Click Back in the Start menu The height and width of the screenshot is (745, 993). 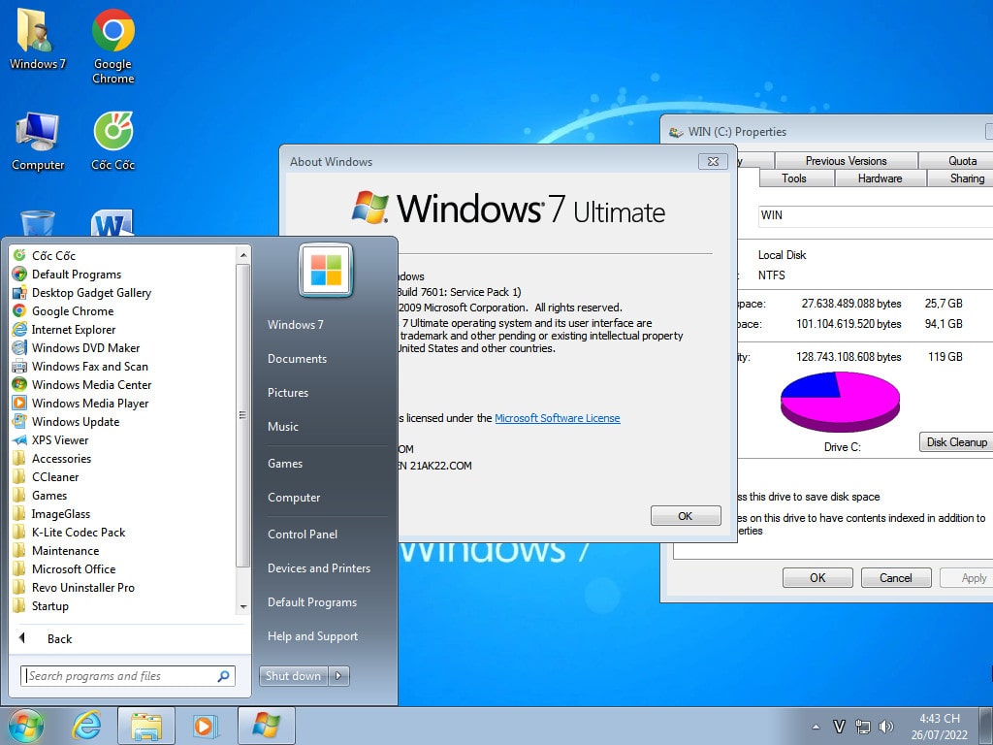59,638
